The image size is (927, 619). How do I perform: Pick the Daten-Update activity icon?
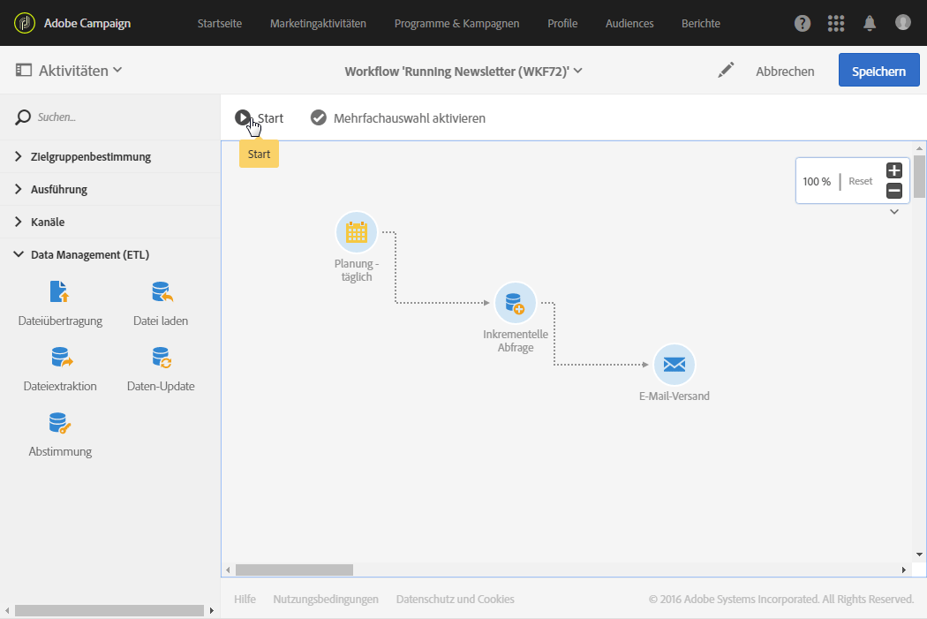coord(160,357)
